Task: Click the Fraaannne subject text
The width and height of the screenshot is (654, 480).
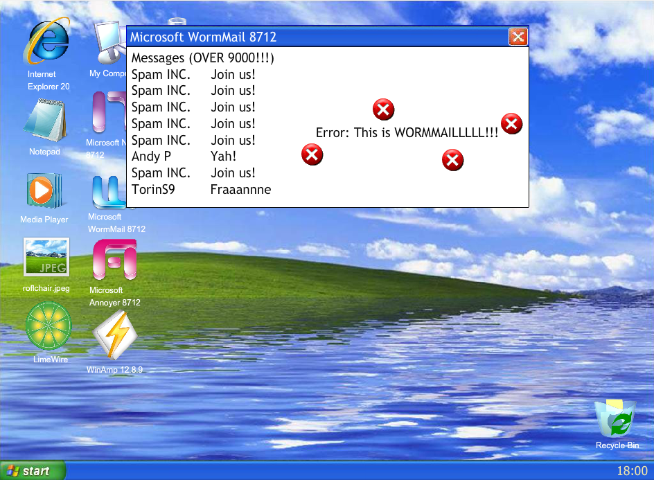Action: 240,190
